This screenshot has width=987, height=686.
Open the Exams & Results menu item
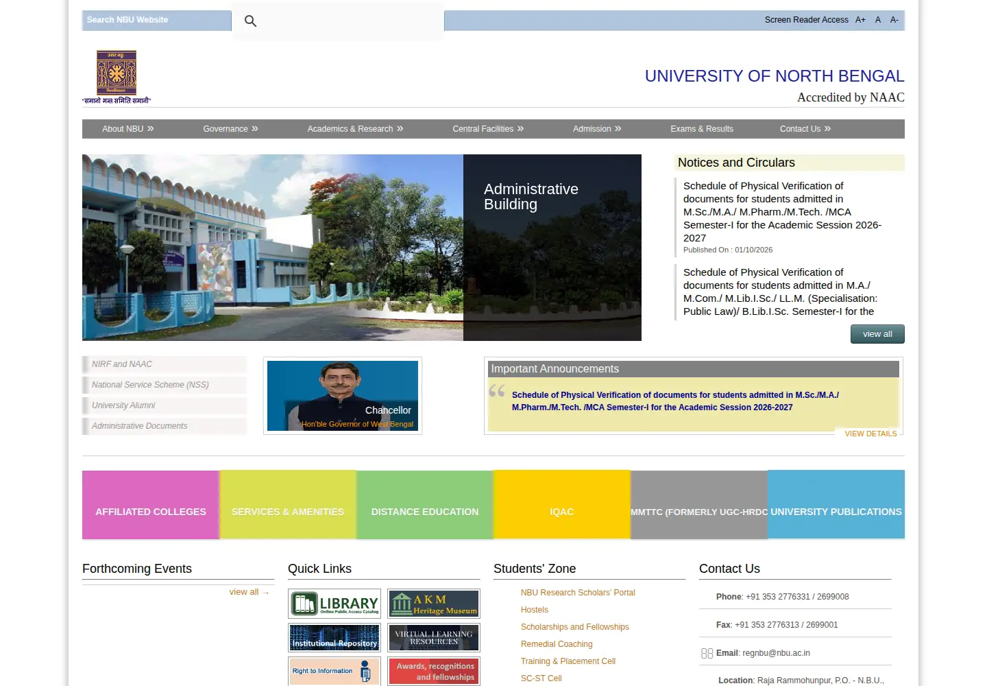[x=702, y=129]
